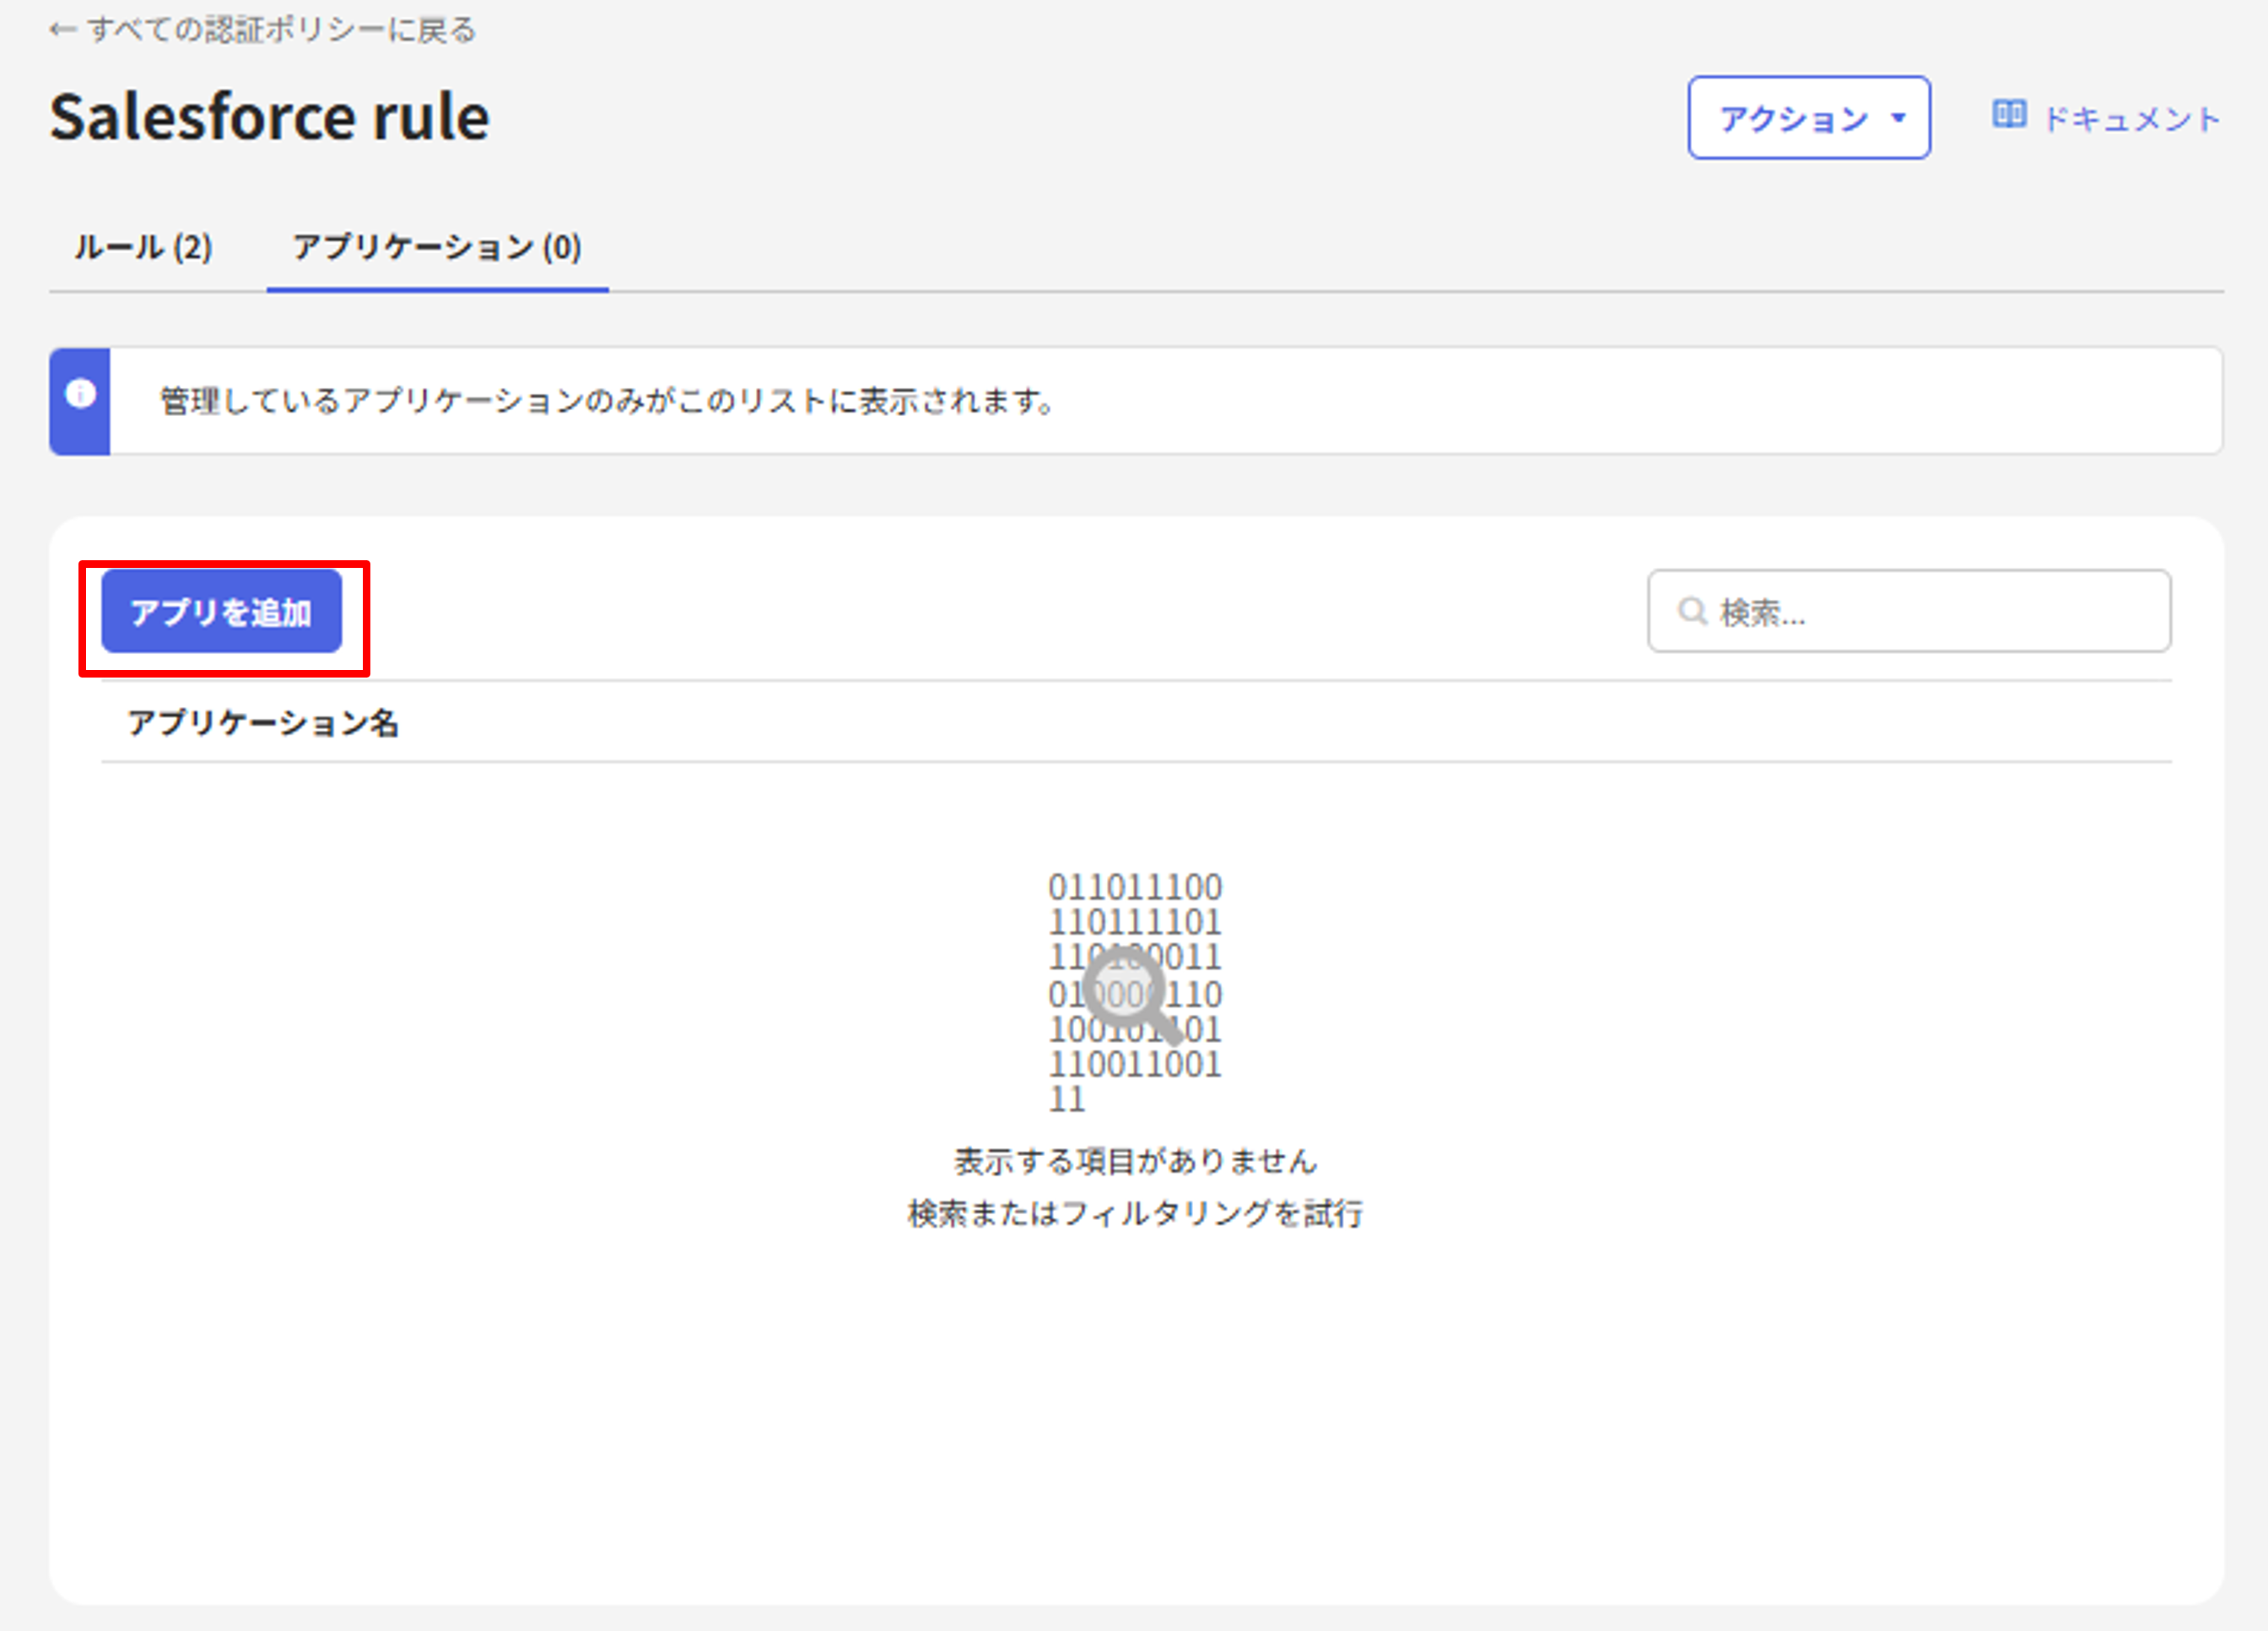Expand the アクション actions list

1810,117
